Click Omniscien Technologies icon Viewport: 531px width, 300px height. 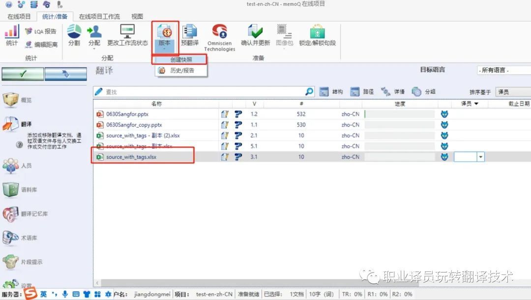click(x=219, y=38)
